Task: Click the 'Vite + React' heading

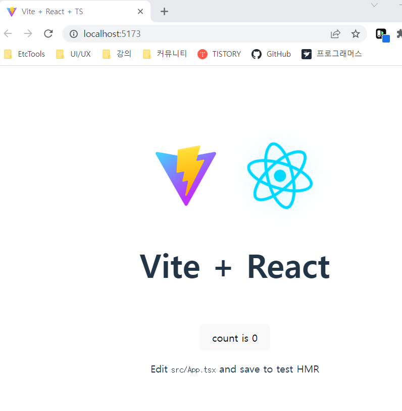Action: (235, 267)
